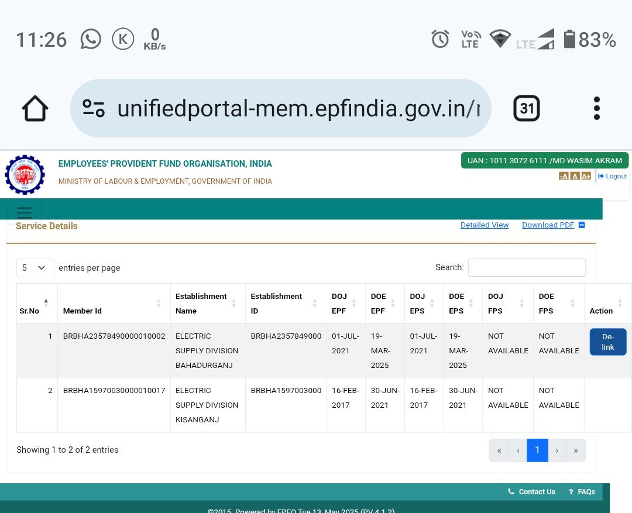Collapse Service Details panel with minus icon

click(x=582, y=225)
